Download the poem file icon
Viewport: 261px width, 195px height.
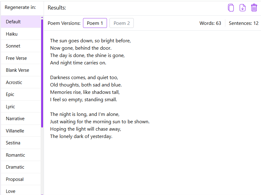242,8
